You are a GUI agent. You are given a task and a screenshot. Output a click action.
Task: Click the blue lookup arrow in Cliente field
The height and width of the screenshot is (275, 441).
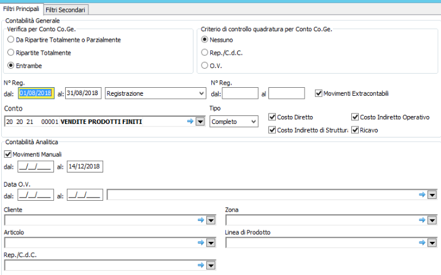coord(200,220)
